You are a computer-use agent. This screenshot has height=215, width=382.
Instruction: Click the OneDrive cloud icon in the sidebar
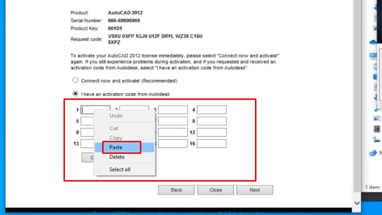coord(373,43)
